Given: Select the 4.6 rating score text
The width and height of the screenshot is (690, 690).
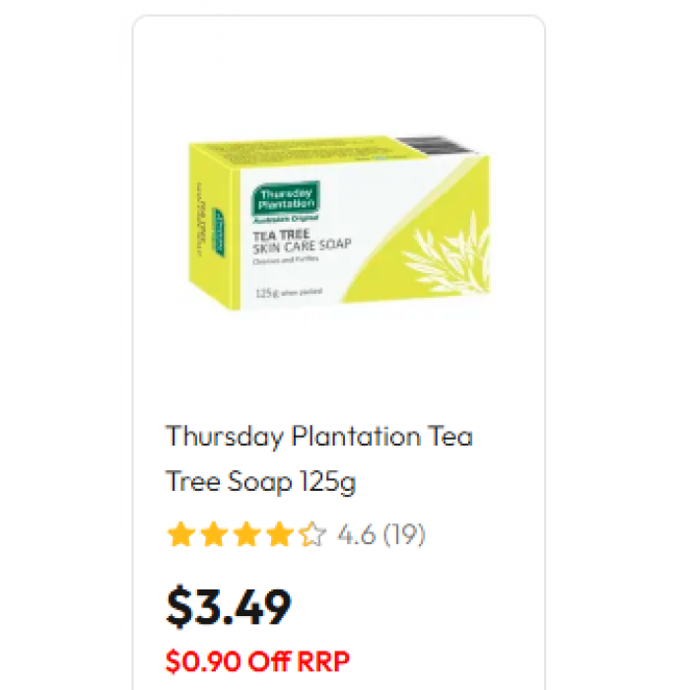Looking at the screenshot, I should [357, 534].
